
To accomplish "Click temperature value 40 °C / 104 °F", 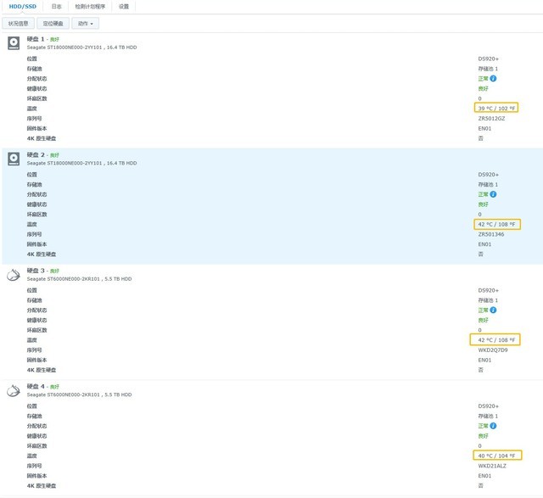I will tap(496, 456).
